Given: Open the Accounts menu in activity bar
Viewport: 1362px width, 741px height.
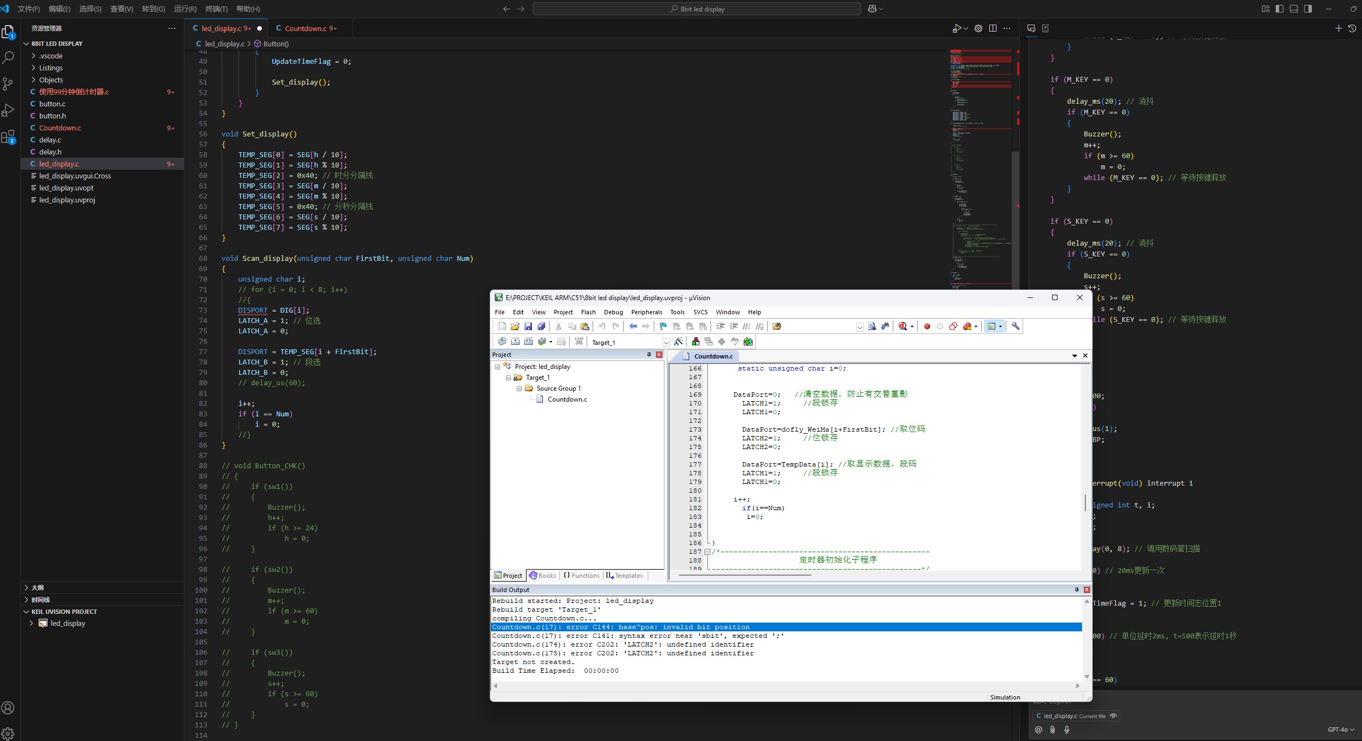Looking at the screenshot, I should click(x=8, y=708).
